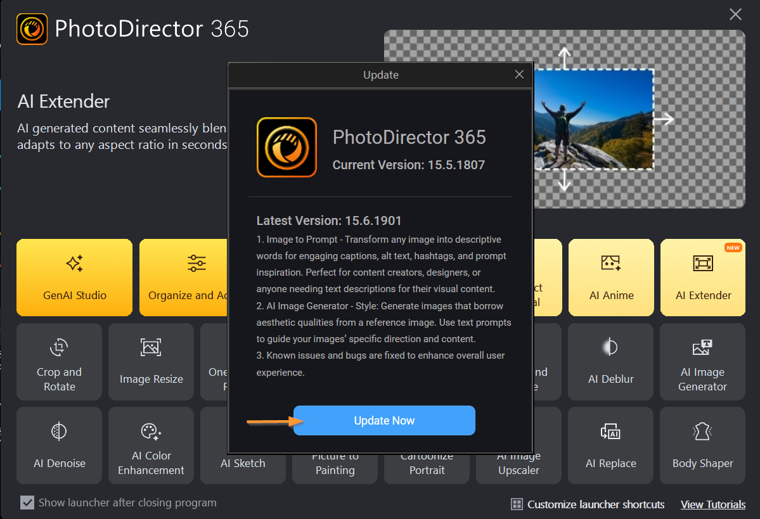Close the Update dialog

click(x=519, y=74)
